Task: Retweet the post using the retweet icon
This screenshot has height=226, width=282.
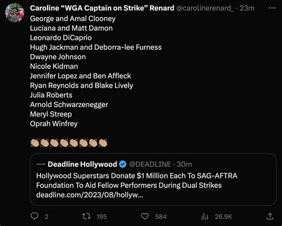Action: tap(86, 217)
